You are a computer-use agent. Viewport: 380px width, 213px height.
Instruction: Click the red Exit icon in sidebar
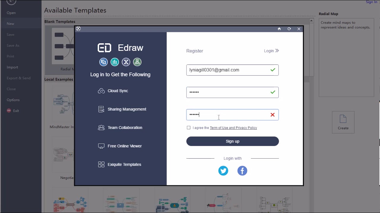click(x=9, y=111)
